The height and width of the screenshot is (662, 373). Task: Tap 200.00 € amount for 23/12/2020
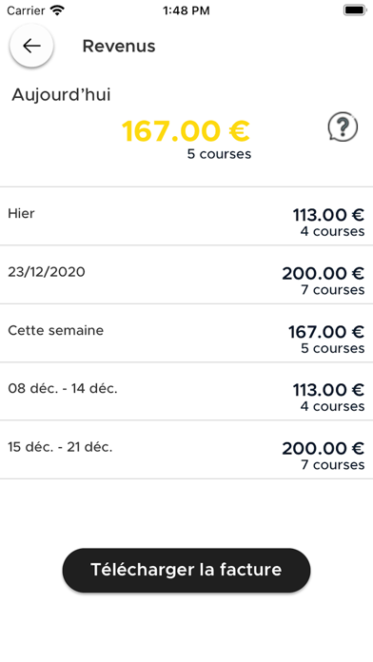click(x=324, y=274)
